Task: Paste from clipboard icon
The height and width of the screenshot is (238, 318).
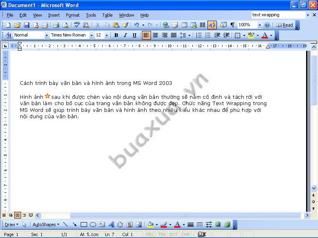Action: tap(116, 25)
